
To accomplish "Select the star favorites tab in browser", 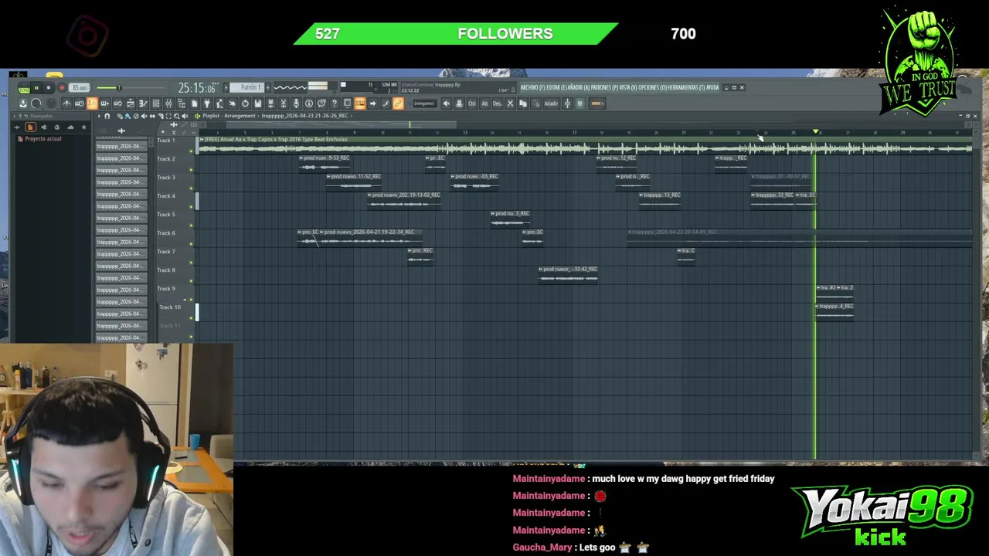I will 83,127.
